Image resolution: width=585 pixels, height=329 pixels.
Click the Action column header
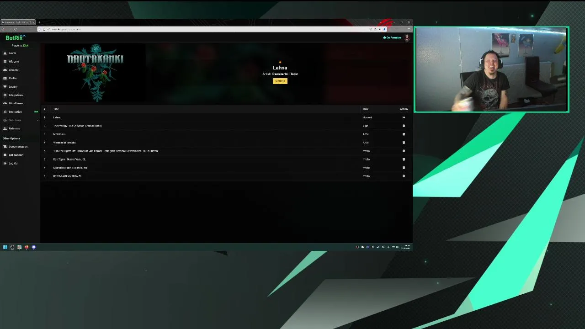[x=404, y=109]
